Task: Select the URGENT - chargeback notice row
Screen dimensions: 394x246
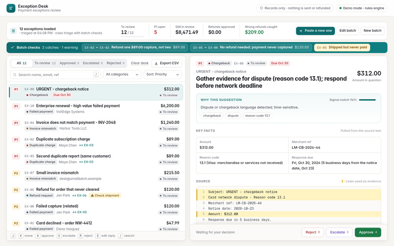Action: click(x=96, y=92)
